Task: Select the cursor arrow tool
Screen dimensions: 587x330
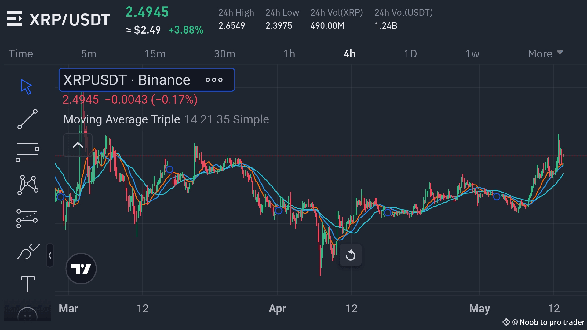Action: click(x=27, y=86)
